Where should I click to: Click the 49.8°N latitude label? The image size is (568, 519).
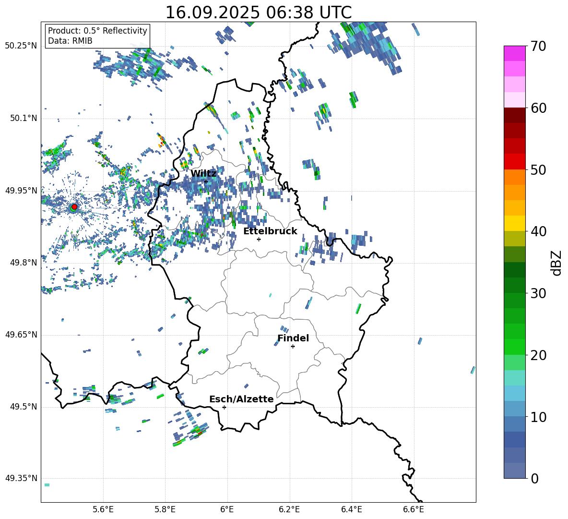point(24,263)
